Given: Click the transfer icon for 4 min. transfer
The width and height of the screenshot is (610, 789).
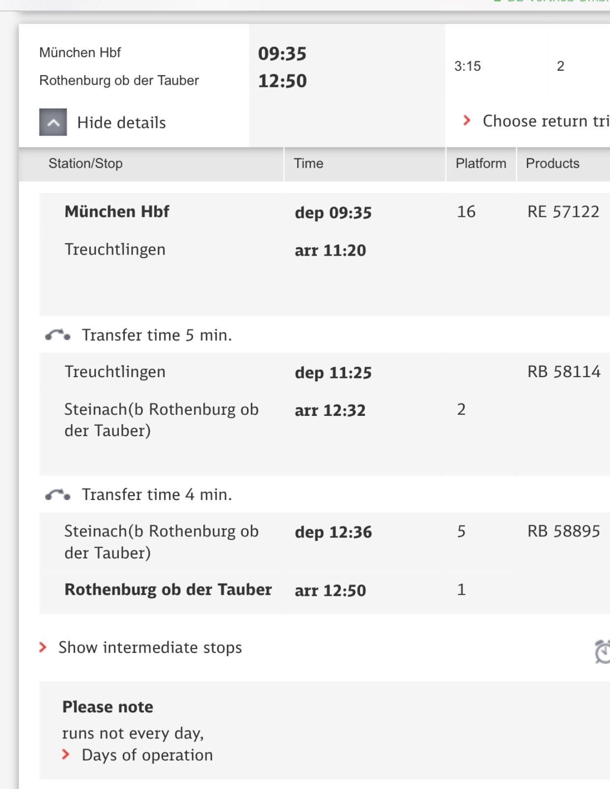Looking at the screenshot, I should (57, 495).
